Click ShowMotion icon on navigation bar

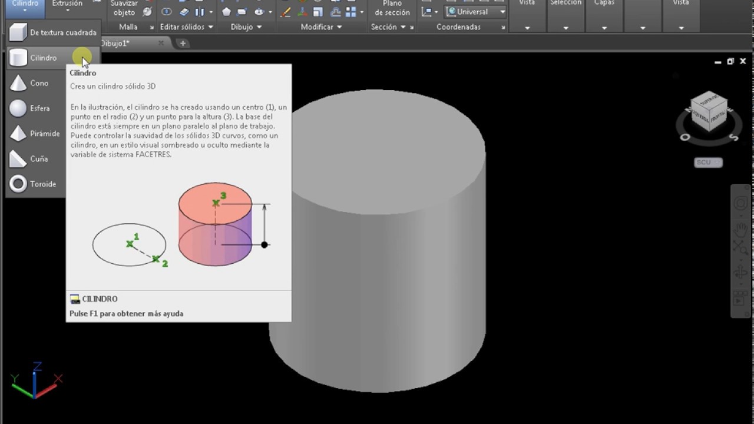740,299
